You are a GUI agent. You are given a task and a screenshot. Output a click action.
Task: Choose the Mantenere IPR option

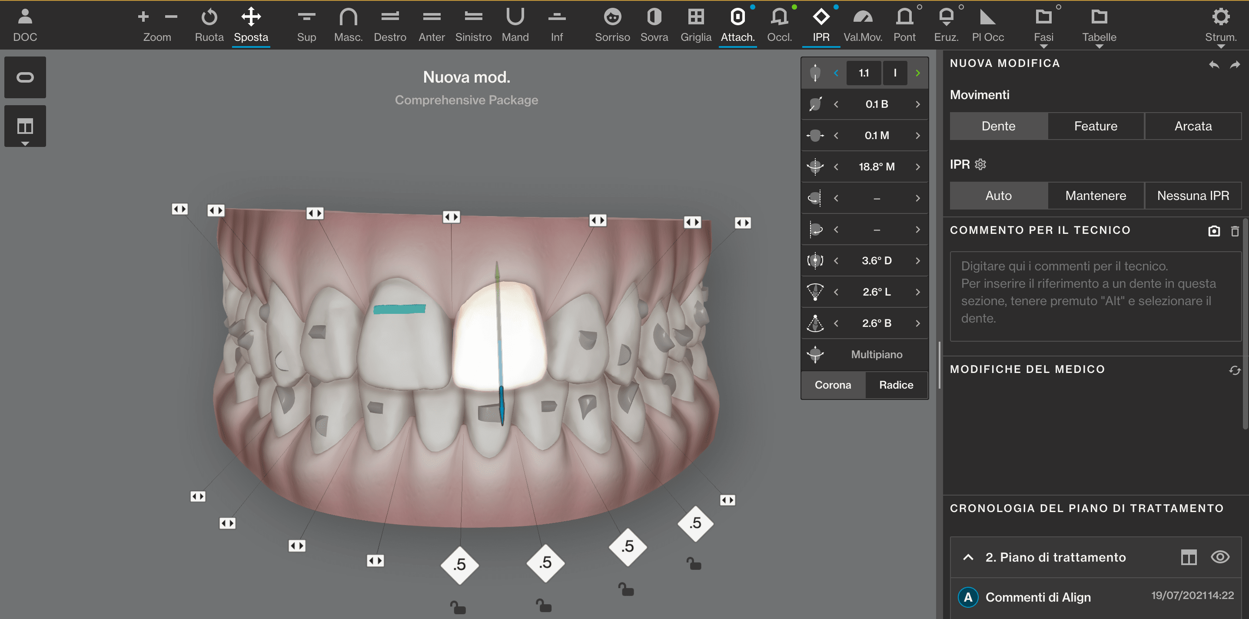[1095, 196]
